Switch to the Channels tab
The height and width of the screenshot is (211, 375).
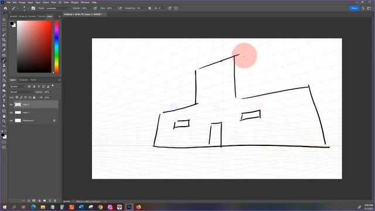pos(23,80)
